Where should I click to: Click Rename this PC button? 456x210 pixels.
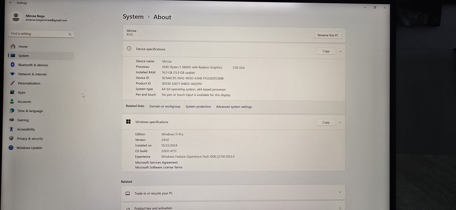[328, 35]
